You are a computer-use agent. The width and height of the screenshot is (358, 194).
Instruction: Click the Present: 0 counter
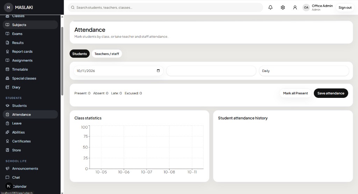point(82,93)
